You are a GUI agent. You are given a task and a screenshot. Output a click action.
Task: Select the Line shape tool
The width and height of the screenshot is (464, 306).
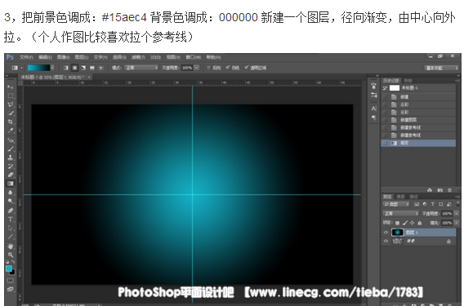click(x=11, y=237)
